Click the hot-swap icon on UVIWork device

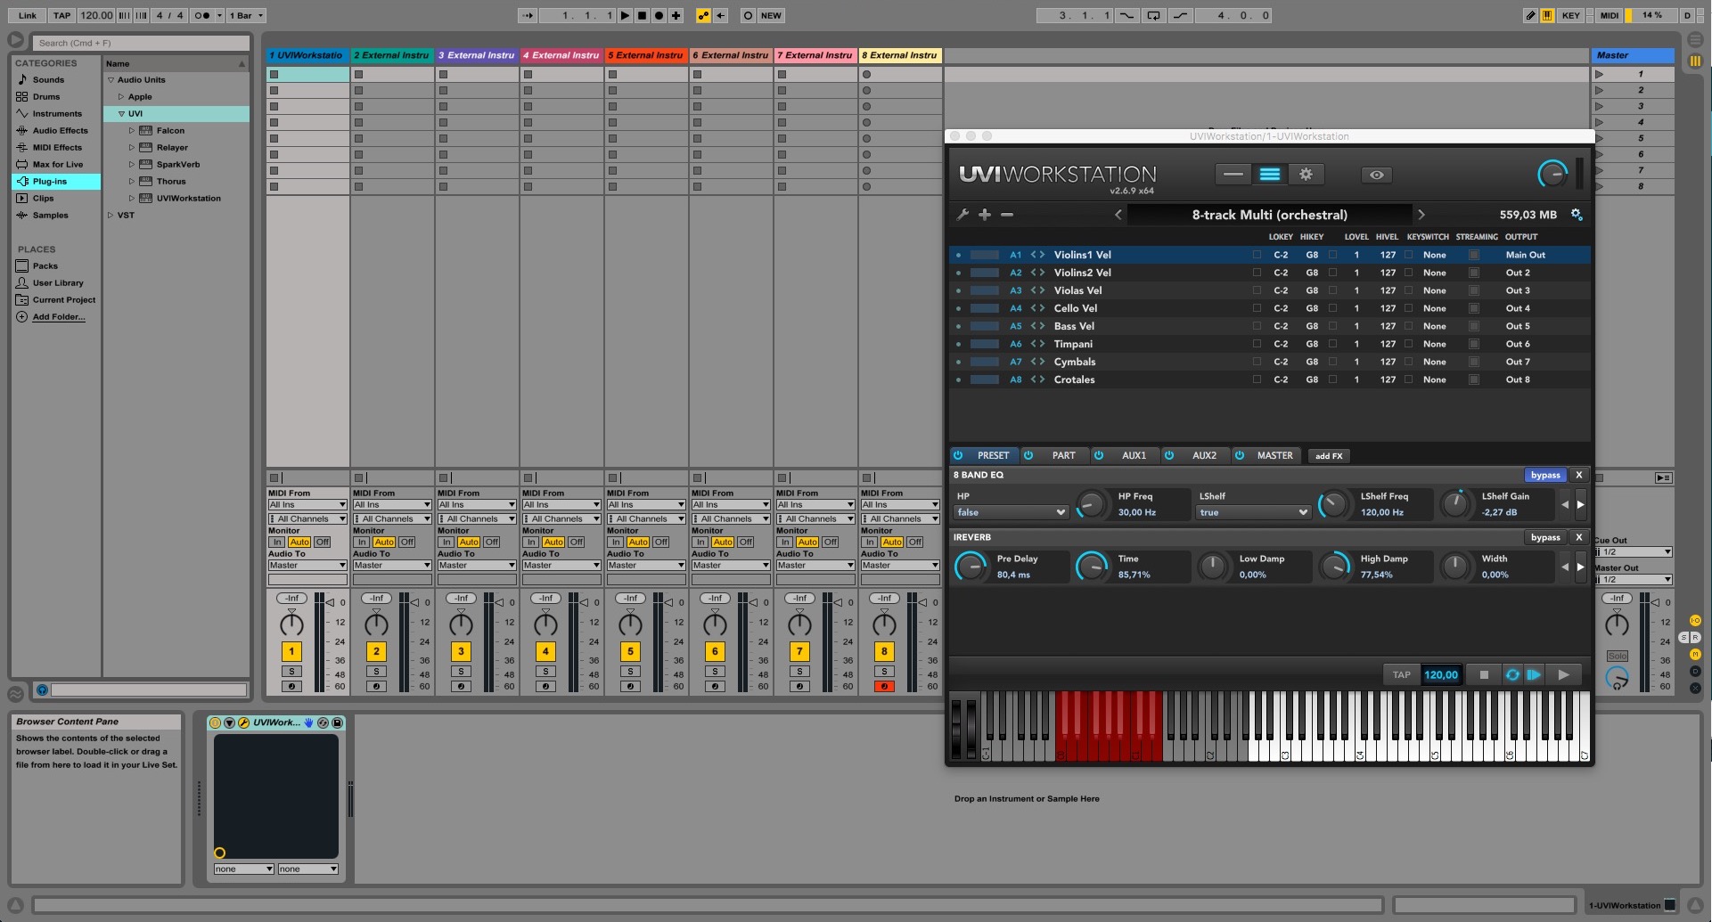324,722
